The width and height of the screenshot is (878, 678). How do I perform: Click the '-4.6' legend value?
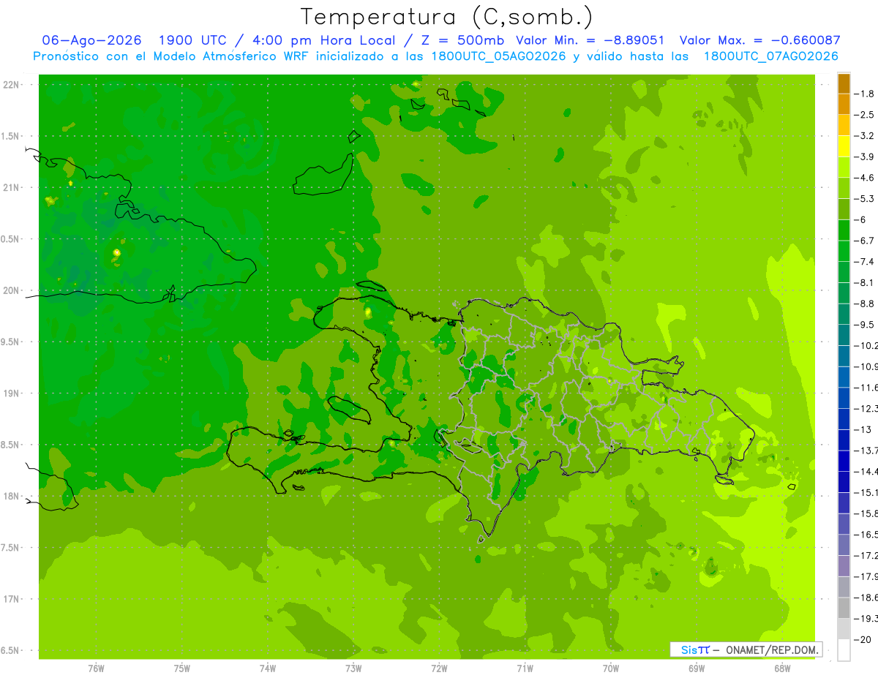[865, 178]
